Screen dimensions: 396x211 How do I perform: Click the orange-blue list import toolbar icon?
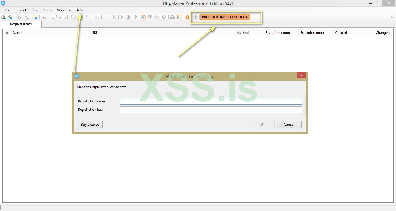coord(35,17)
